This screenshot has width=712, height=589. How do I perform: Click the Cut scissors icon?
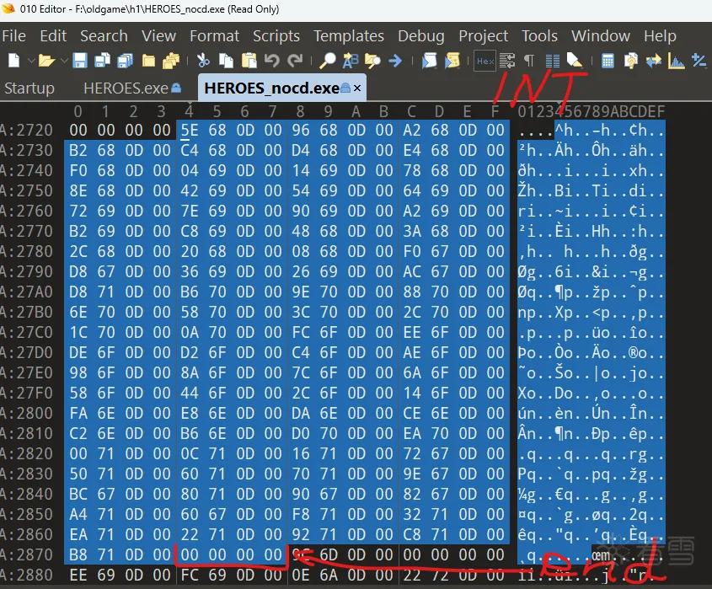(x=203, y=61)
